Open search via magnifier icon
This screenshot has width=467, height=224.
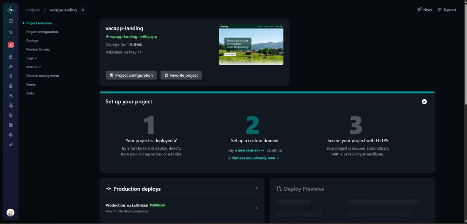pos(11,32)
